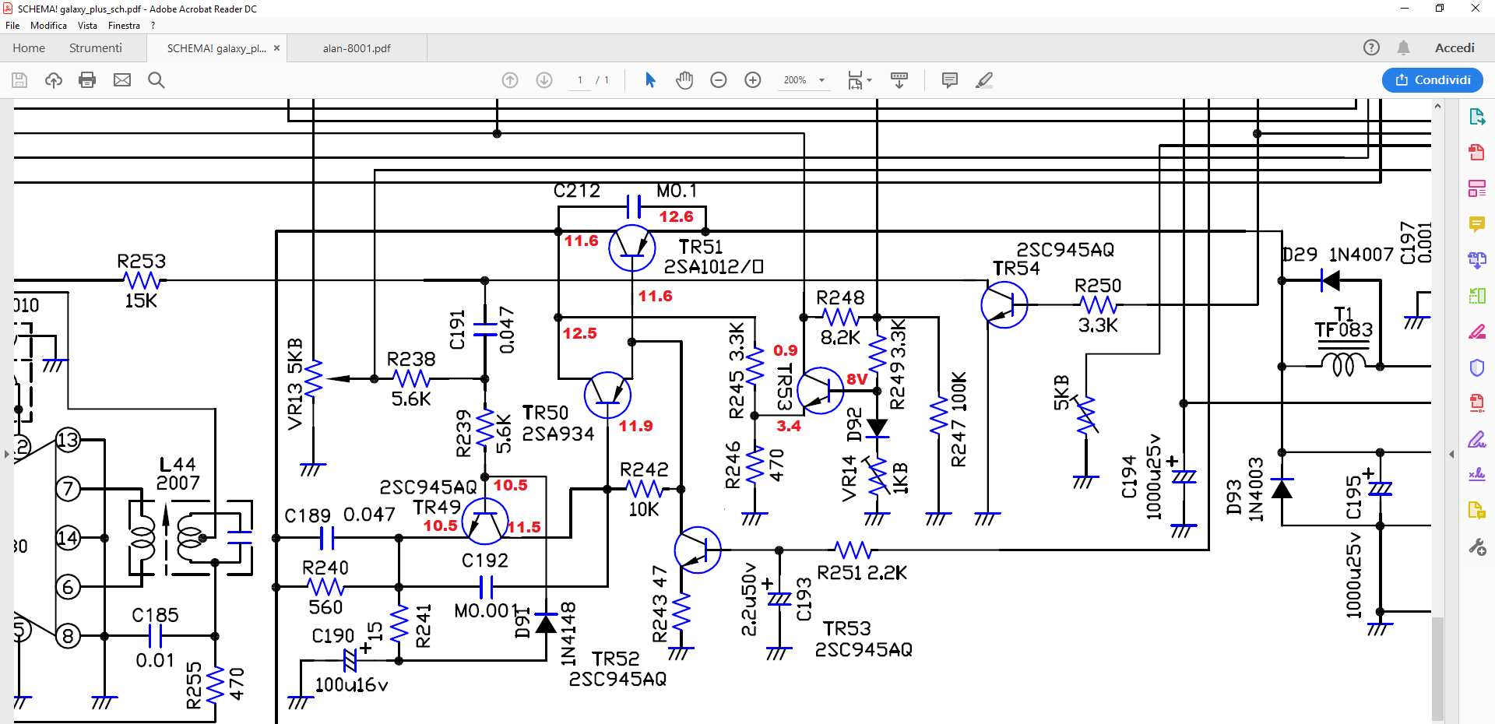Open the 200% zoom level dropdown
The height and width of the screenshot is (724, 1495).
point(804,80)
